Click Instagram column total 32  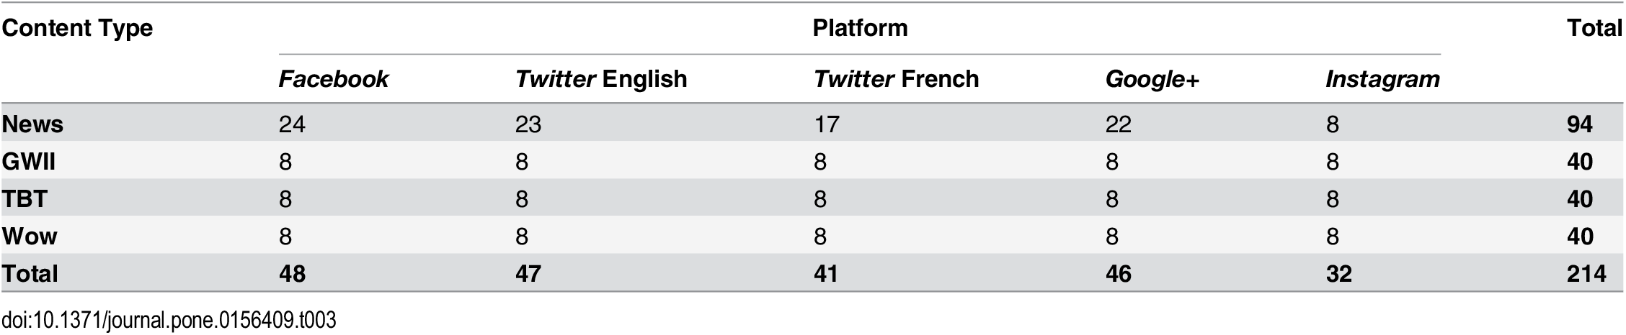click(x=1338, y=274)
